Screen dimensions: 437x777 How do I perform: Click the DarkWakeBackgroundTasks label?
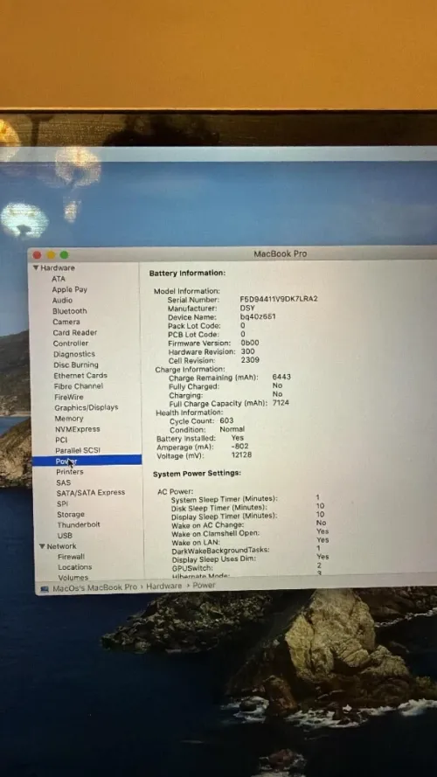coord(221,551)
